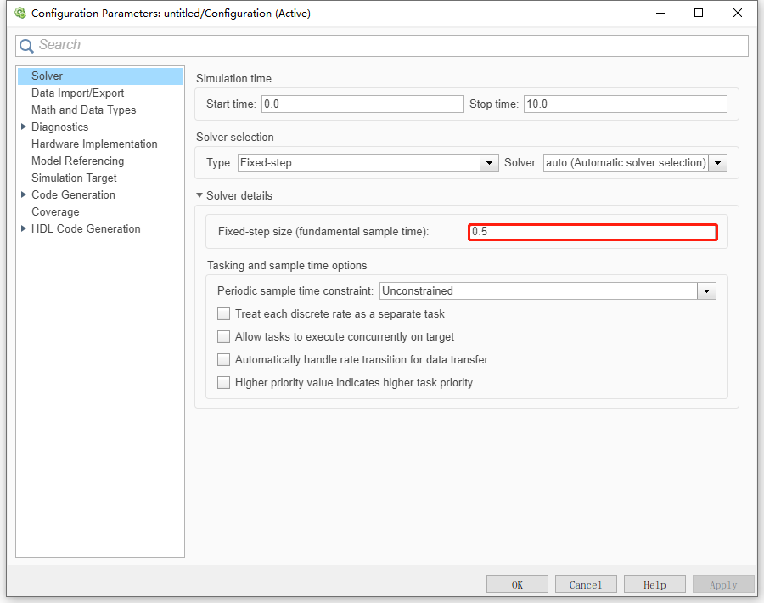Click the search magnifier icon
764x603 pixels.
coord(26,45)
